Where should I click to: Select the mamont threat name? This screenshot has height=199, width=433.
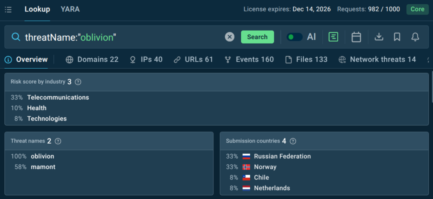[x=43, y=167]
